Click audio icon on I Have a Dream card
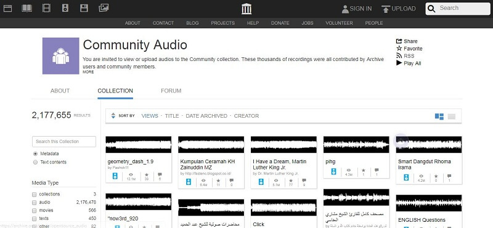 point(261,182)
